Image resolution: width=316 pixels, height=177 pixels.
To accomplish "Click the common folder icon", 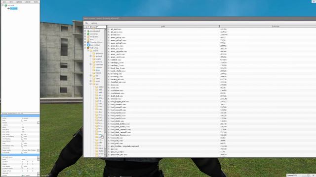I will [94, 67].
